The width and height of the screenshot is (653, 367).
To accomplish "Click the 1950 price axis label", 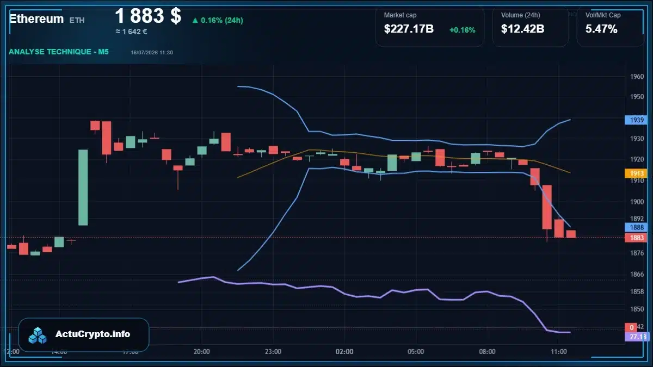I will pyautogui.click(x=637, y=97).
